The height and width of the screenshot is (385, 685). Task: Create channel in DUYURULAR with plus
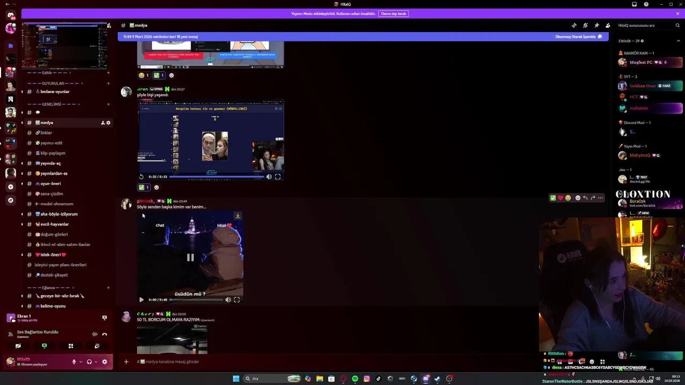[x=108, y=83]
